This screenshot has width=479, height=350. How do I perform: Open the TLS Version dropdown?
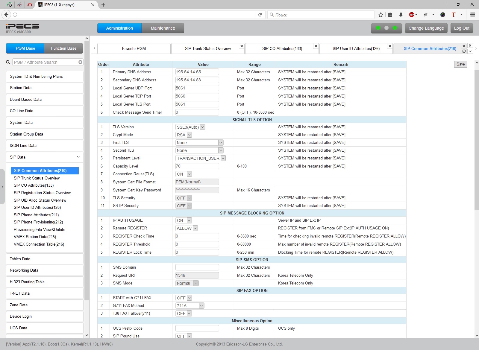pyautogui.click(x=190, y=127)
